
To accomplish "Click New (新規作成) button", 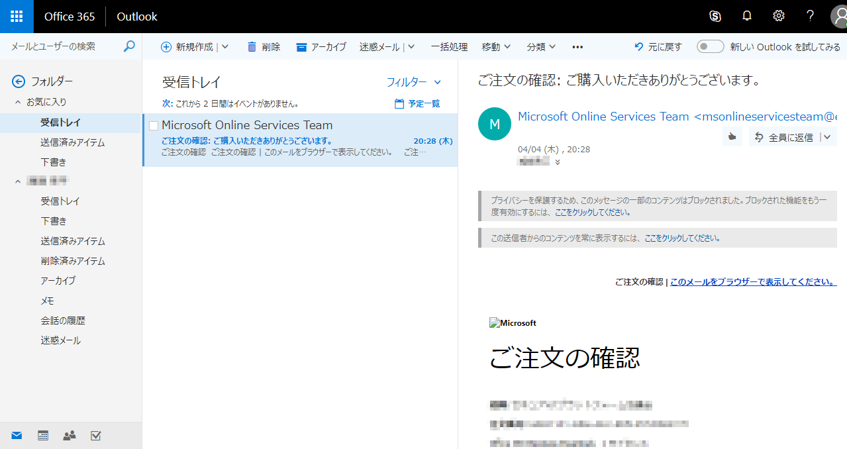I will coord(187,47).
